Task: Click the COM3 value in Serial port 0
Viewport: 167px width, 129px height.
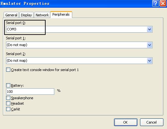Action: 12,29
